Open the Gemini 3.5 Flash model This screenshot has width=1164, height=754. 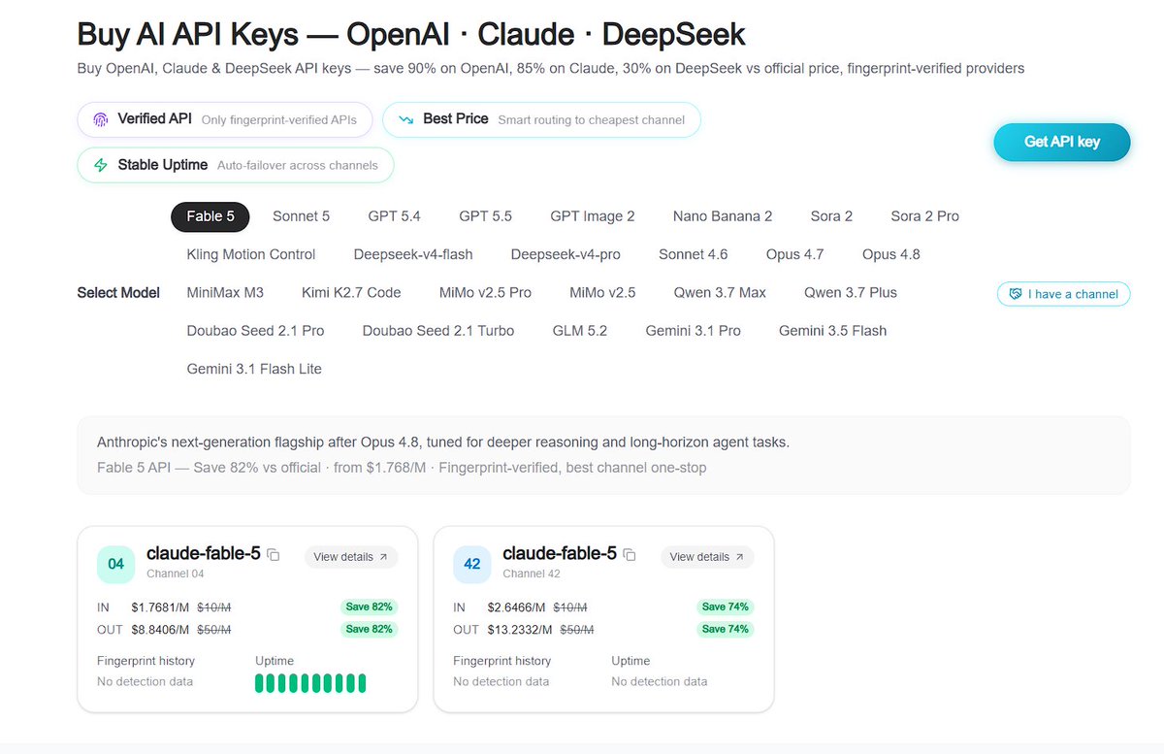(832, 331)
